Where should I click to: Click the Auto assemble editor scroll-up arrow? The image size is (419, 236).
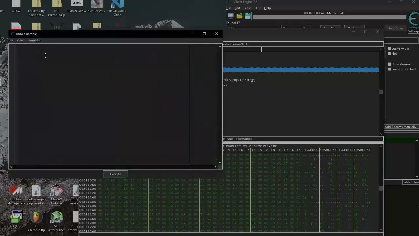[x=220, y=46]
